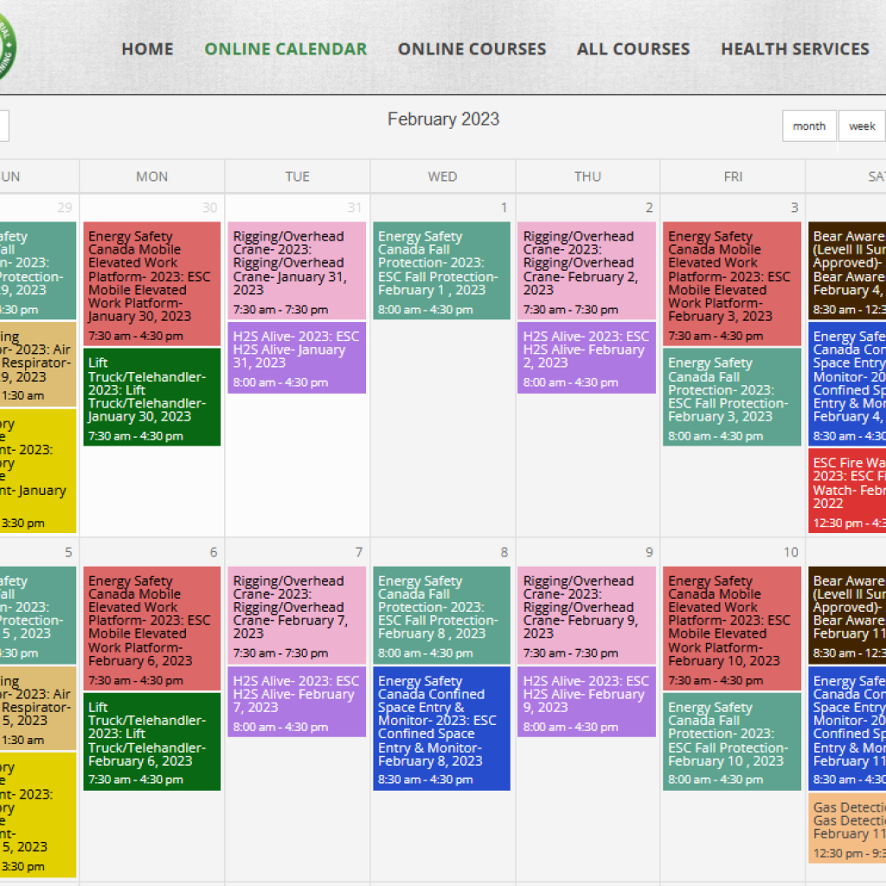
Task: Open the ESC Fire Watch event
Action: (848, 491)
